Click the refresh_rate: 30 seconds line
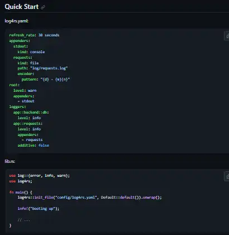 tap(34, 35)
